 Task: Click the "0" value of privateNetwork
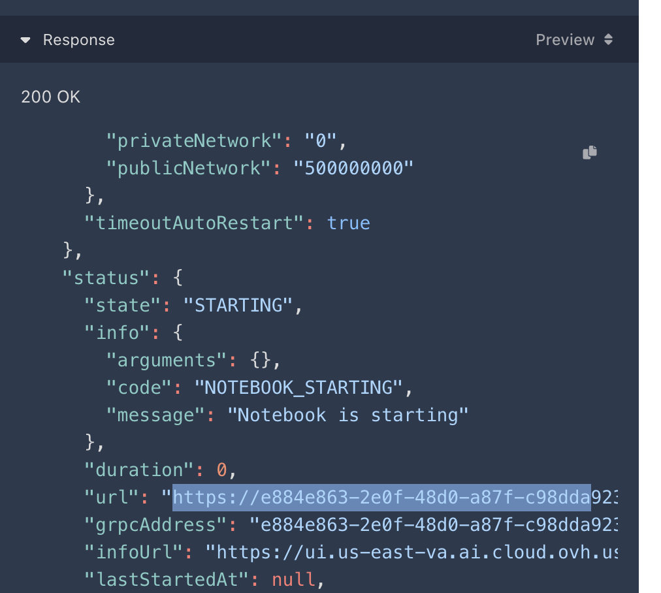coord(321,141)
